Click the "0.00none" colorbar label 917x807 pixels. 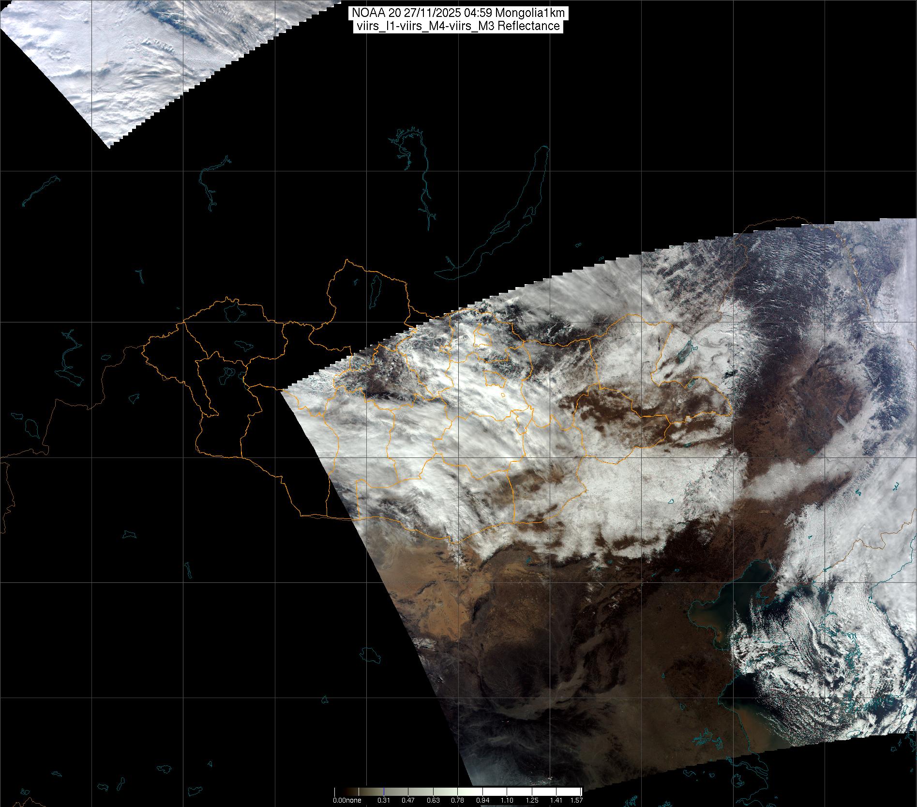[x=346, y=800]
